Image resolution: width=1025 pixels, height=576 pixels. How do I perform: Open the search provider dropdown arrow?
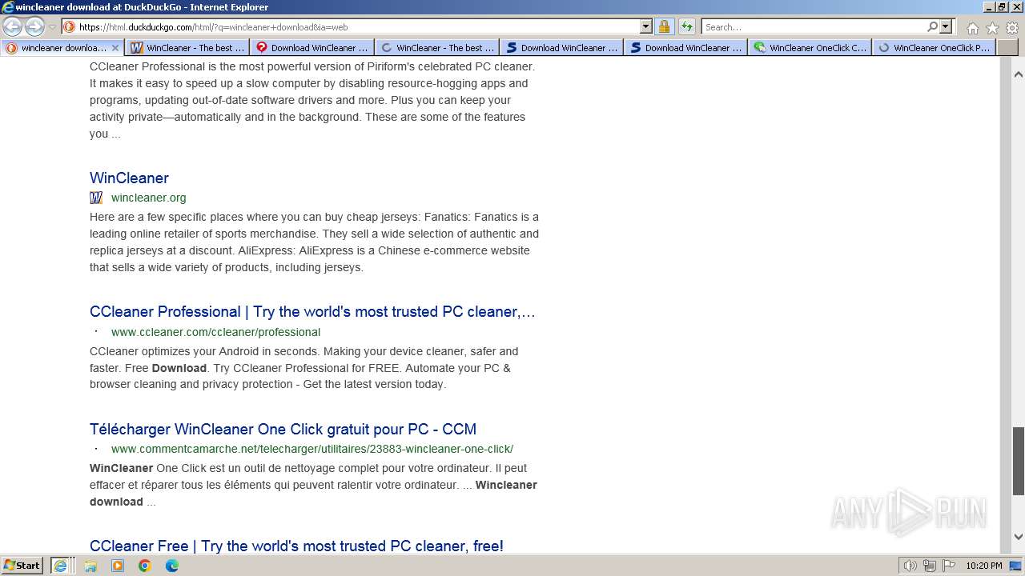[x=946, y=26]
